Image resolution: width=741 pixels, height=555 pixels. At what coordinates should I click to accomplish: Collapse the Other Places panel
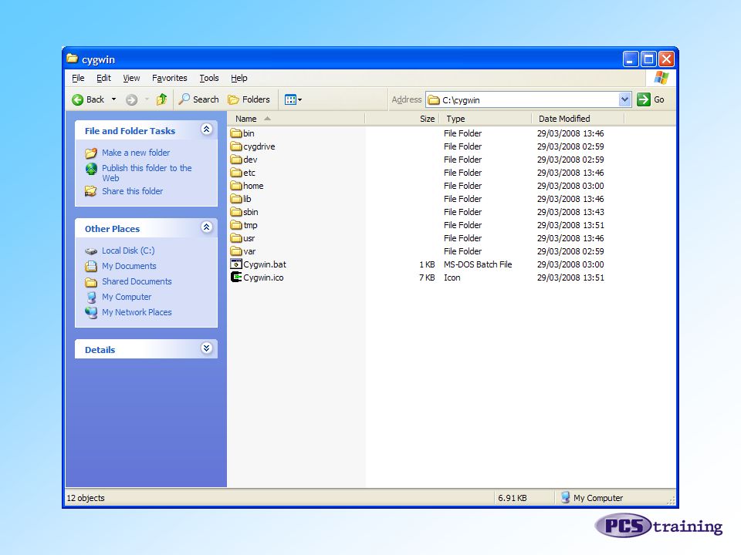pos(207,227)
